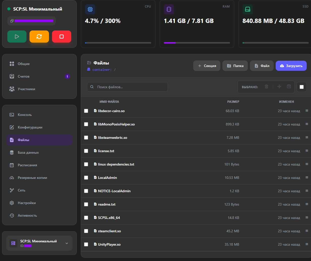This screenshot has width=311, height=261.
Task: Click the CPU usage progress bar
Action: 118,43
